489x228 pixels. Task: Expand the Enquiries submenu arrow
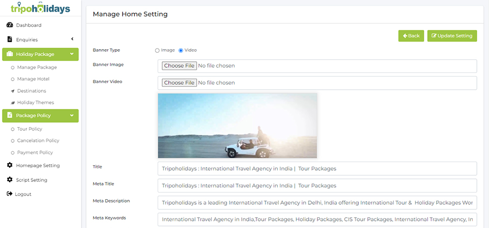[72, 40]
